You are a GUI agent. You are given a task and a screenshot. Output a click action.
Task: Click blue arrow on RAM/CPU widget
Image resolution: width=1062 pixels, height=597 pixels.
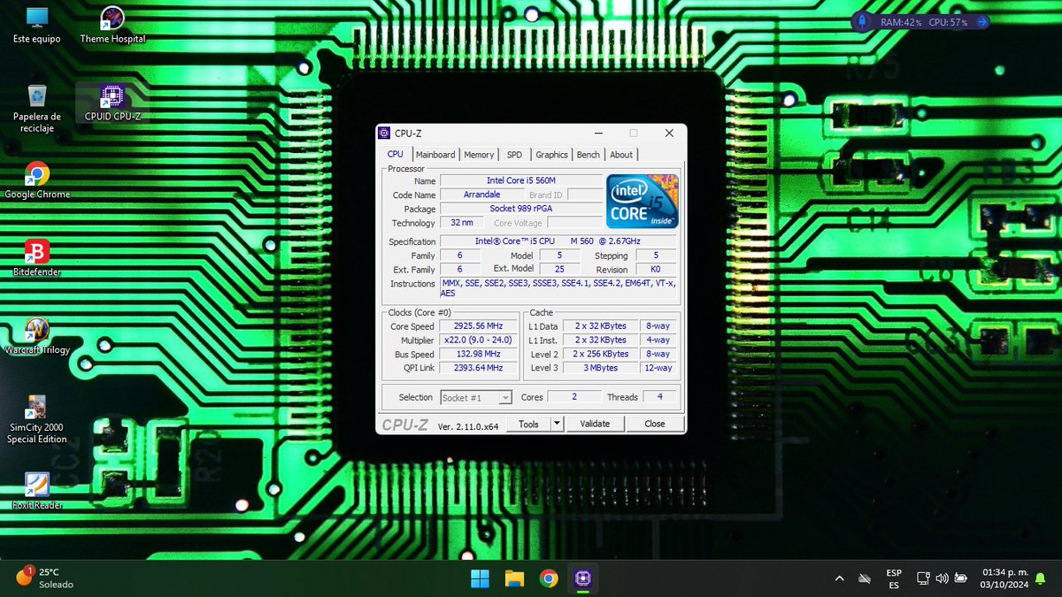click(981, 21)
